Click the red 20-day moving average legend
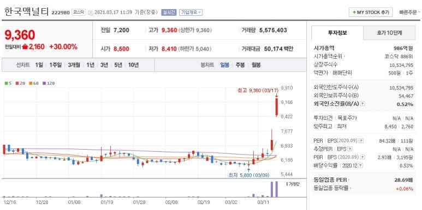The height and width of the screenshot is (210, 422). coord(20,83)
